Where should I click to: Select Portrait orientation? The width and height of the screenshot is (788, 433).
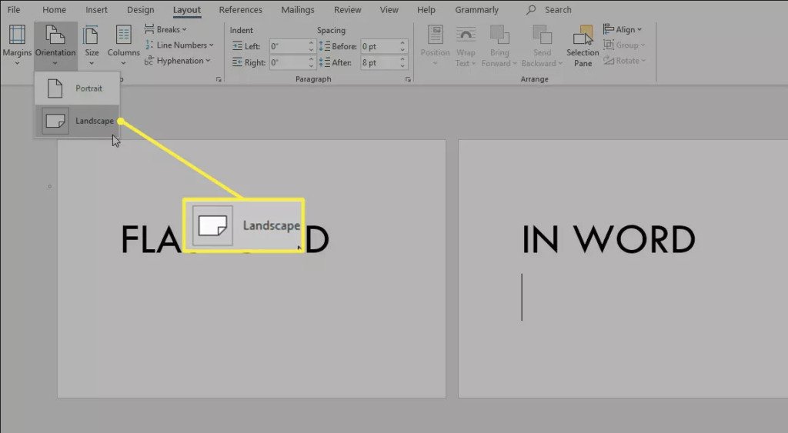(x=78, y=88)
